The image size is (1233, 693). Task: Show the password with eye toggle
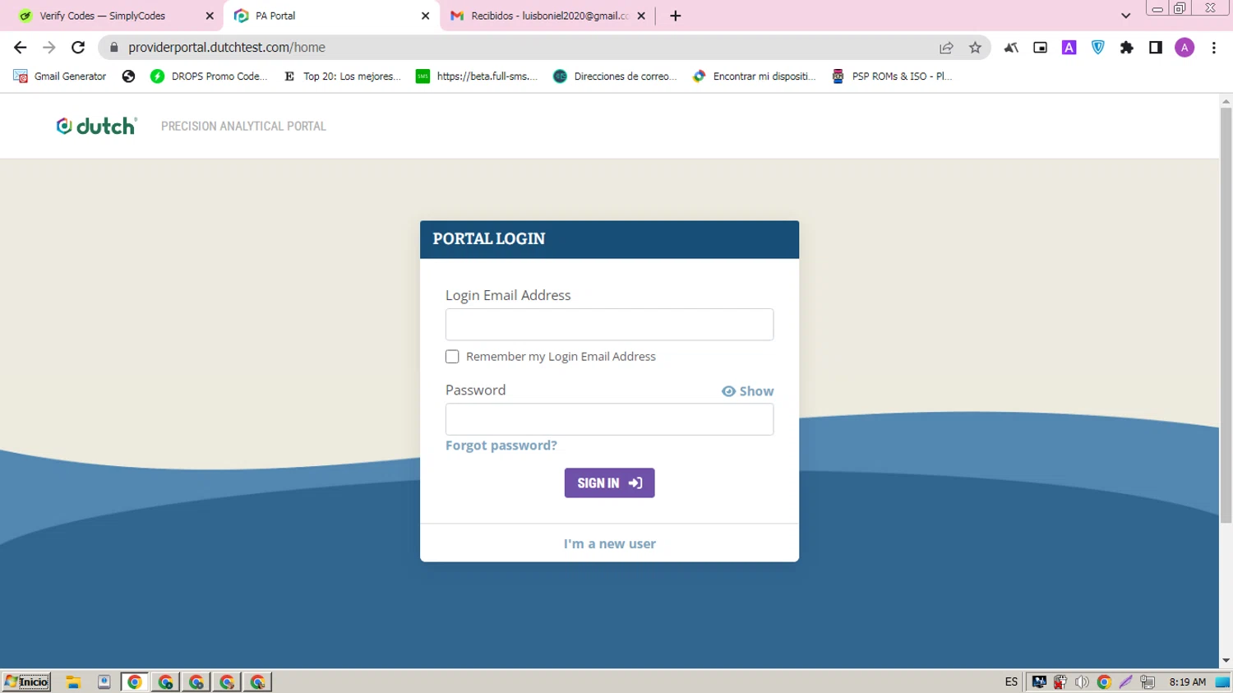point(747,391)
